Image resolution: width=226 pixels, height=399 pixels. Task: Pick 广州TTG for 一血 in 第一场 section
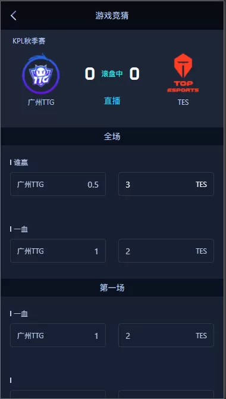pyautogui.click(x=58, y=335)
